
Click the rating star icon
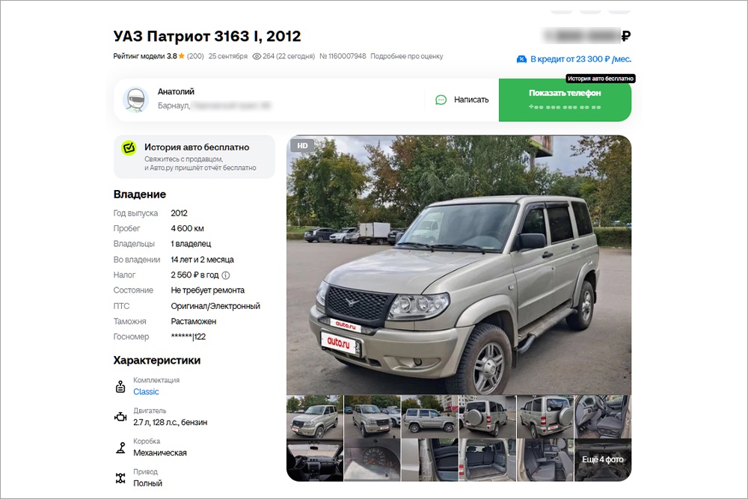click(x=182, y=56)
